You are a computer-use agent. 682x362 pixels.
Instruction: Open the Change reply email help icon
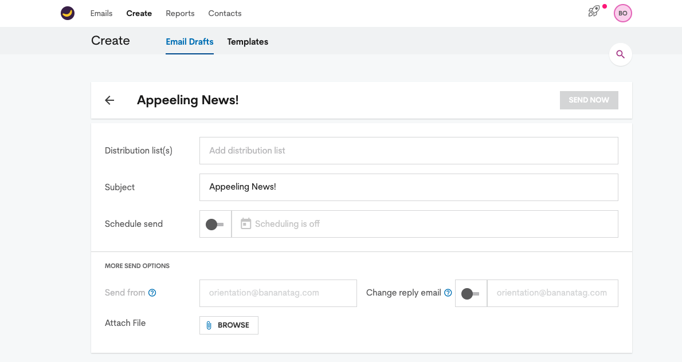click(x=448, y=293)
